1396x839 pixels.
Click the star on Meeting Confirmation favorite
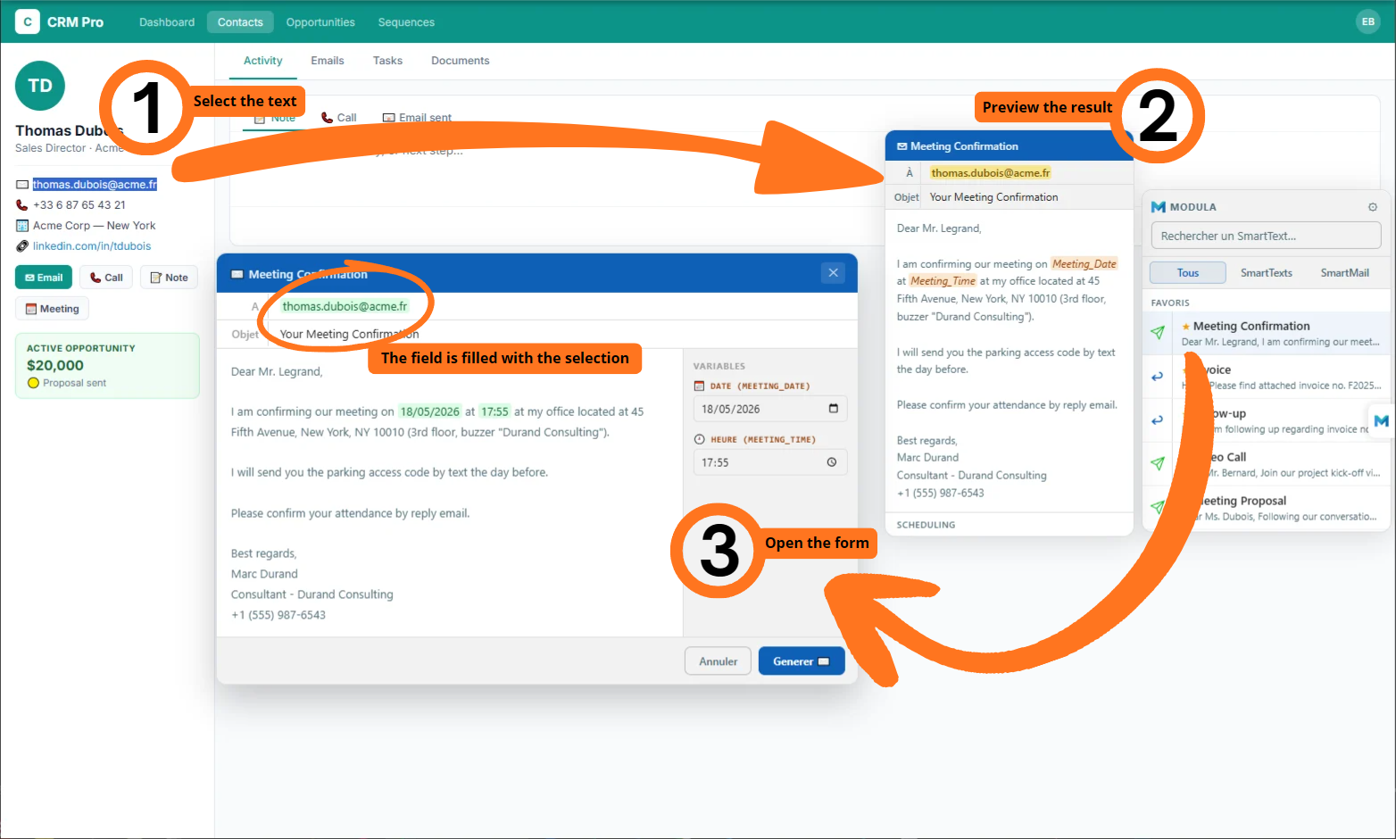[x=1186, y=327]
